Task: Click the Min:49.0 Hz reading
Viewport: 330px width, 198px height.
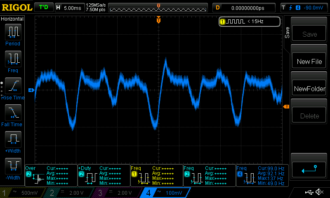Action: [x=271, y=183]
